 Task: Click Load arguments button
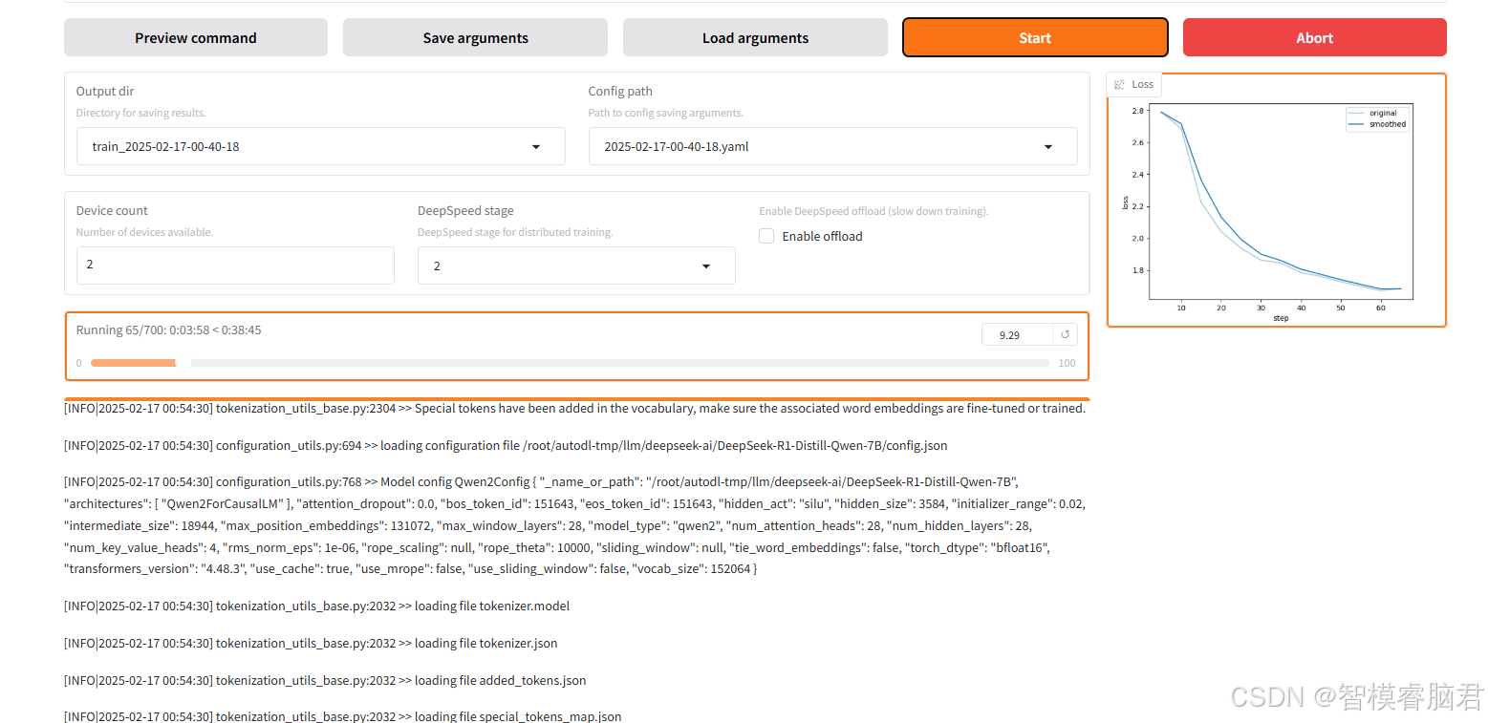point(755,38)
